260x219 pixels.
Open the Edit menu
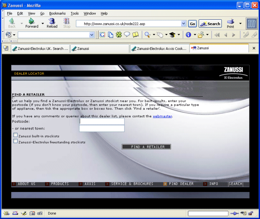(20, 14)
